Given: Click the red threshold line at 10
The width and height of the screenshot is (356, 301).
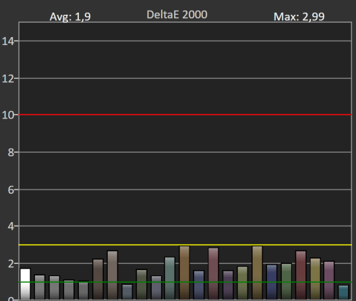Looking at the screenshot, I should [185, 114].
